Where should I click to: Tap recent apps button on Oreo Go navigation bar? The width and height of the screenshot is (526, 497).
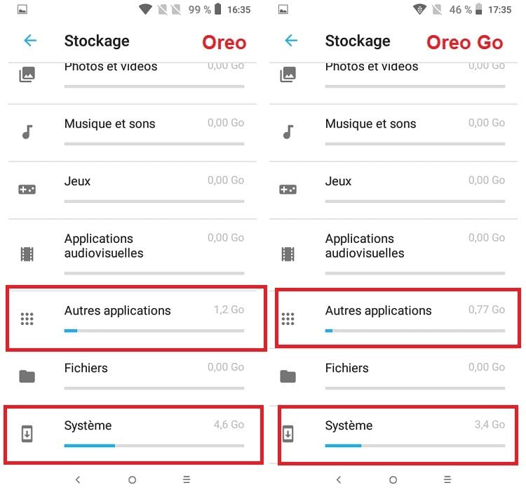447,479
